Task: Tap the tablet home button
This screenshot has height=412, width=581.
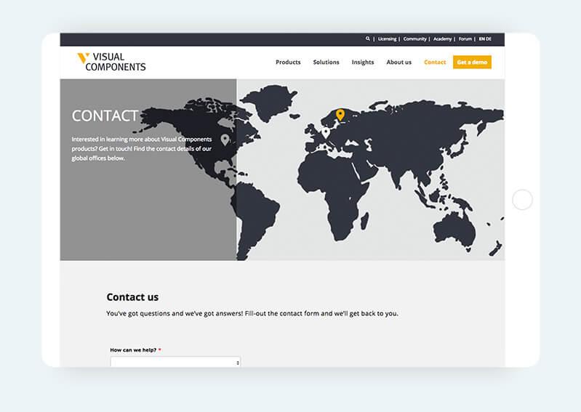Action: click(522, 200)
